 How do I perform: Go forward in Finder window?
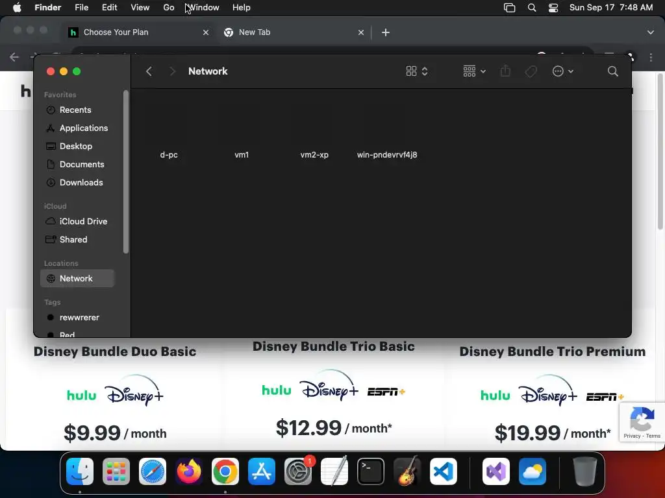(172, 71)
